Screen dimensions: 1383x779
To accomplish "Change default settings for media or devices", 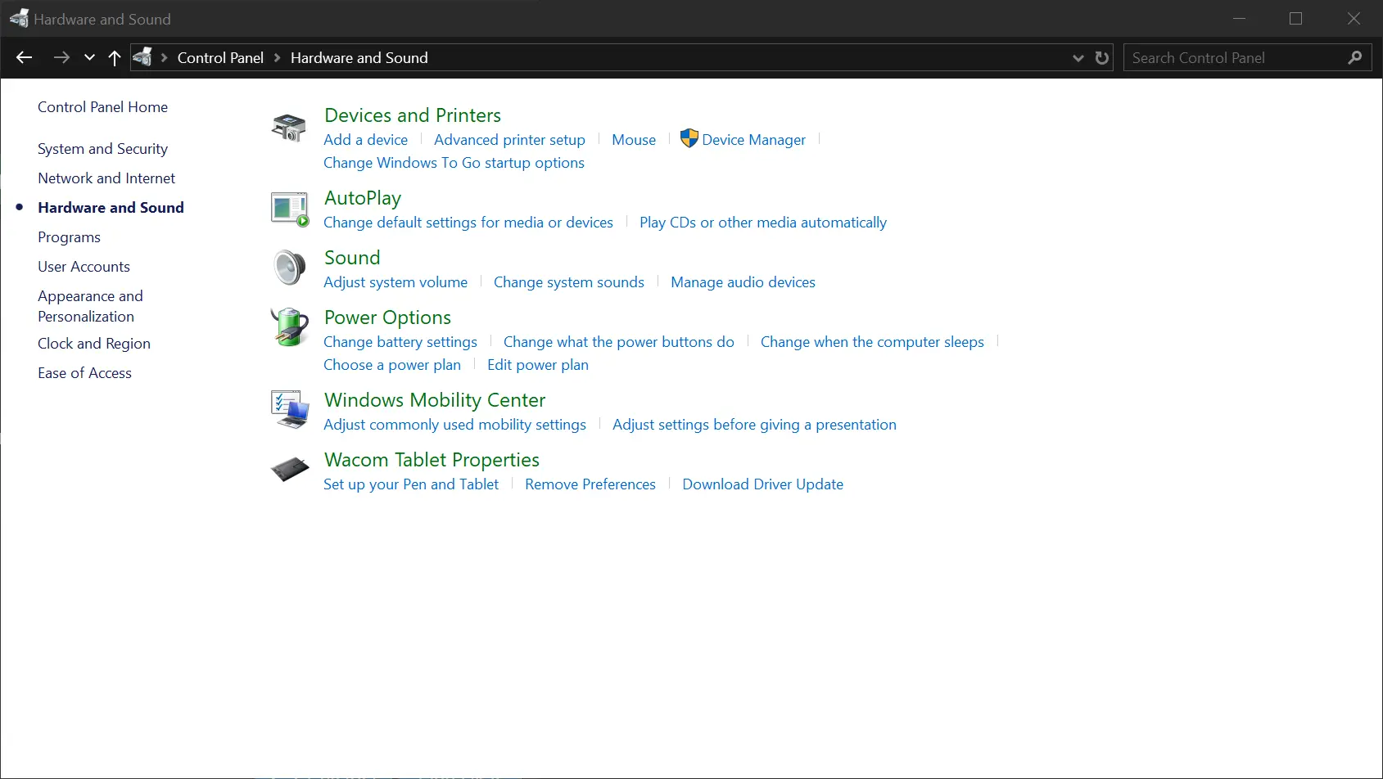I will point(468,223).
